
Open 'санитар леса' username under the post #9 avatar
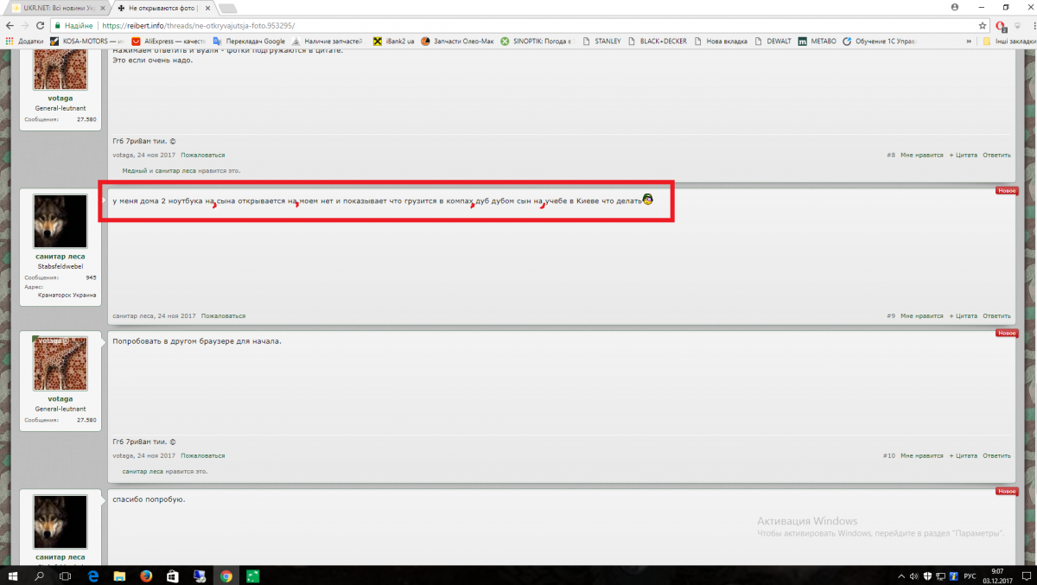point(60,257)
